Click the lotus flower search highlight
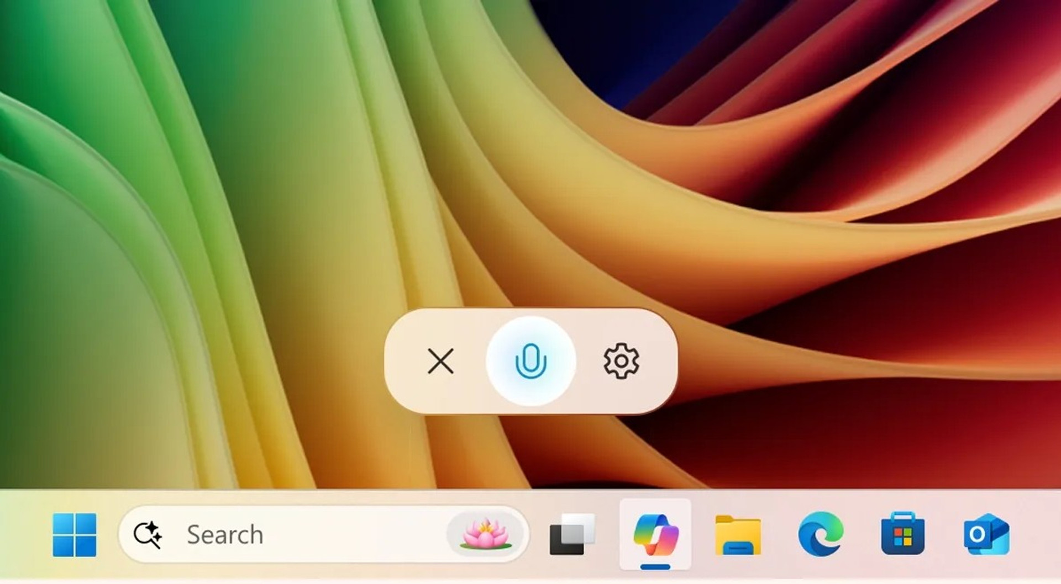Viewport: 1061px width, 584px height. coord(485,534)
